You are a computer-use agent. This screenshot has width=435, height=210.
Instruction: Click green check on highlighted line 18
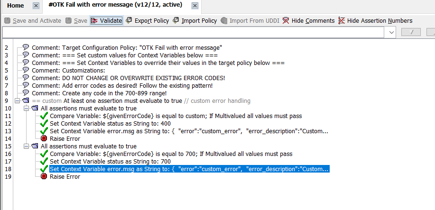44,169
